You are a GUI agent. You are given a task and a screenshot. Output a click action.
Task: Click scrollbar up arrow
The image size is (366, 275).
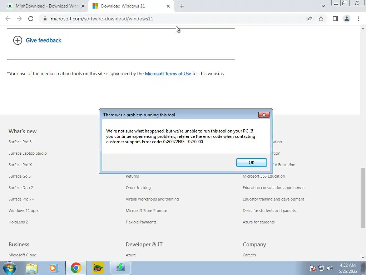[x=363, y=29]
